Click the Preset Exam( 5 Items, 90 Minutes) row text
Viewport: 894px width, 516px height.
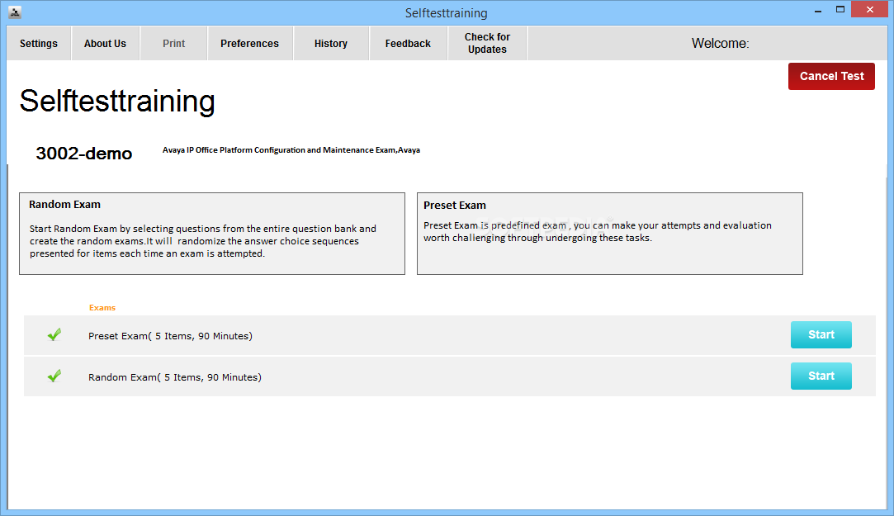[x=171, y=336]
